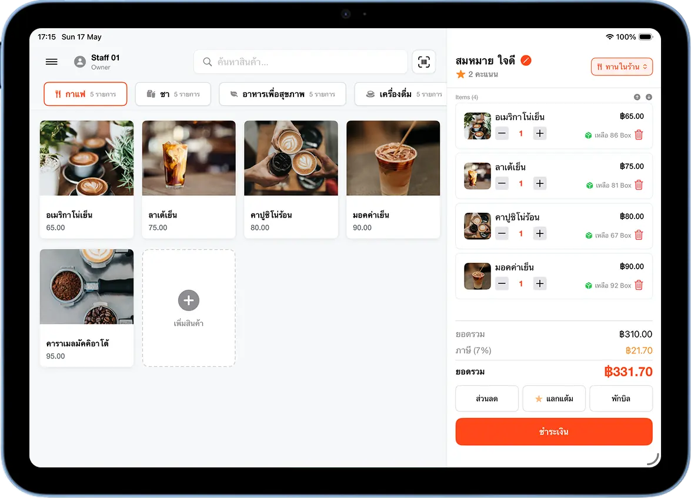Viewport: 691px width, 498px height.
Task: Decrease ลาเต้เย็น quantity
Action: click(x=502, y=183)
